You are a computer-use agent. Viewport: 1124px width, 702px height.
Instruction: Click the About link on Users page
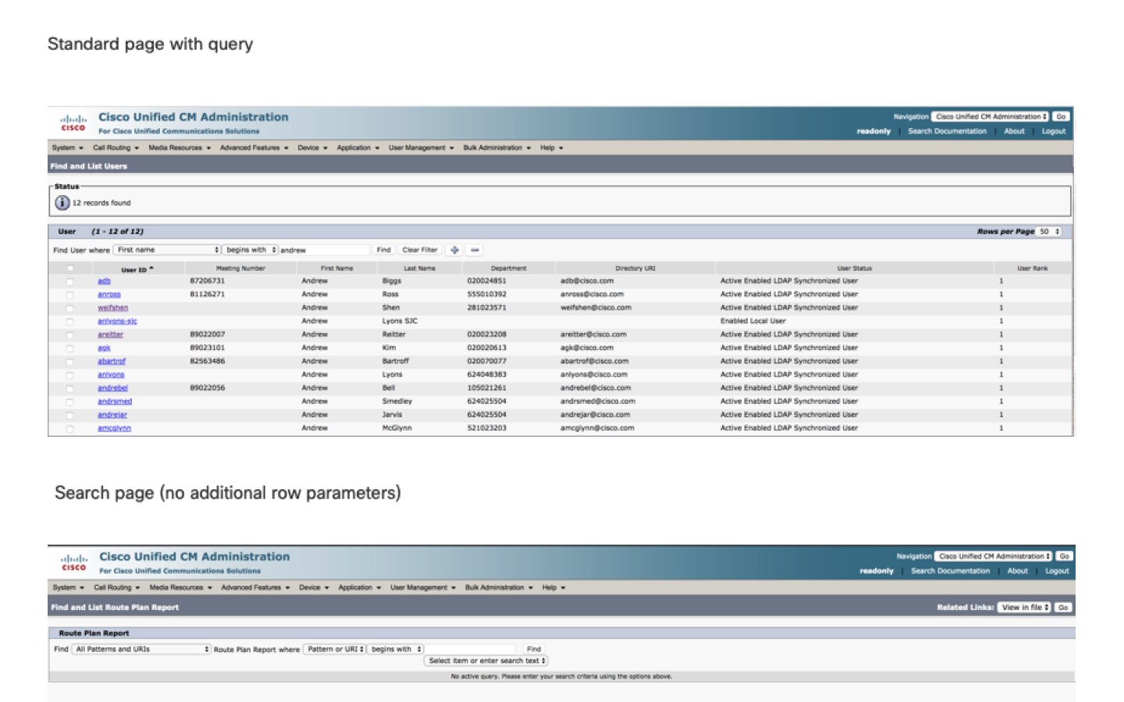pos(1014,131)
